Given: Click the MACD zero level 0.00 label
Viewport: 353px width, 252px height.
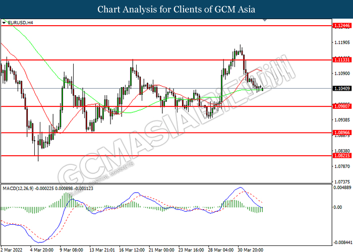Looking at the screenshot, I should [x=338, y=207].
